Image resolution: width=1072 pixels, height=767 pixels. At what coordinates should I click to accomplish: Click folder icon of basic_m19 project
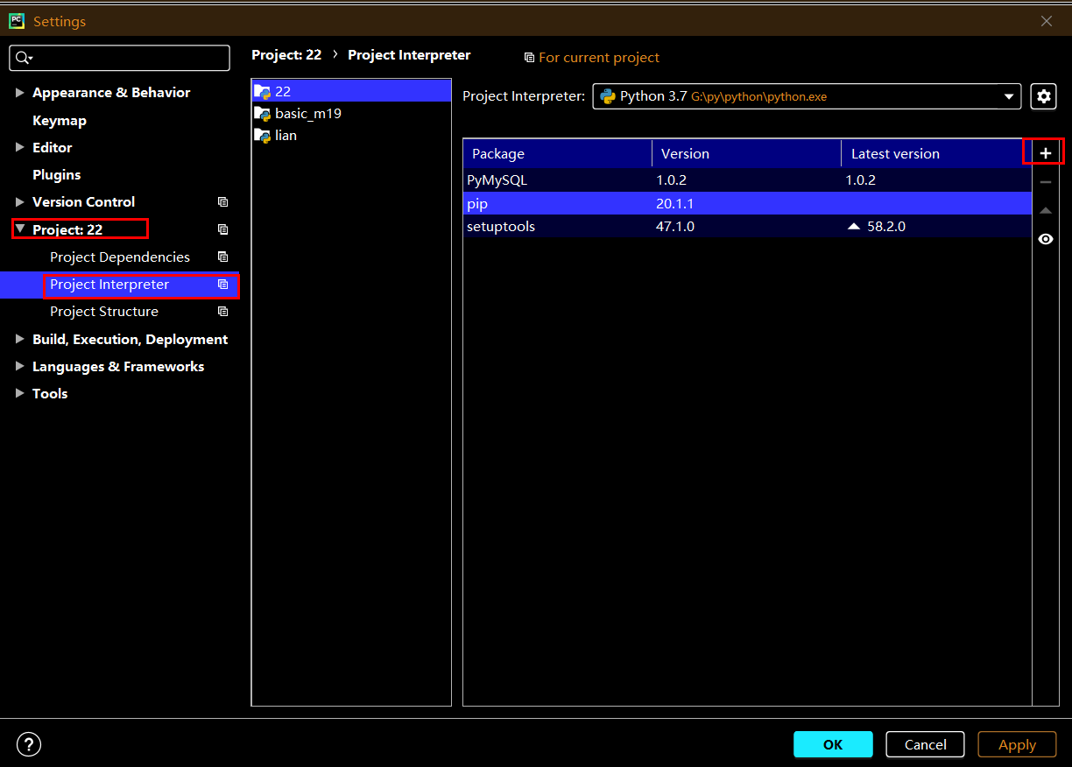pos(262,114)
